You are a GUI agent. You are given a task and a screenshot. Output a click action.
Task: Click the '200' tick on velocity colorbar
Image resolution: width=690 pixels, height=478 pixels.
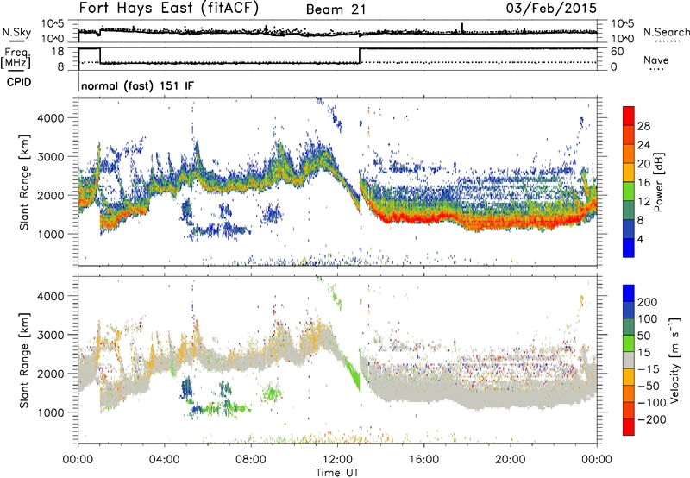pyautogui.click(x=648, y=302)
